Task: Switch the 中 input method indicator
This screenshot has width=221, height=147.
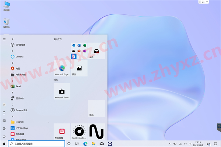Action: coord(190,144)
